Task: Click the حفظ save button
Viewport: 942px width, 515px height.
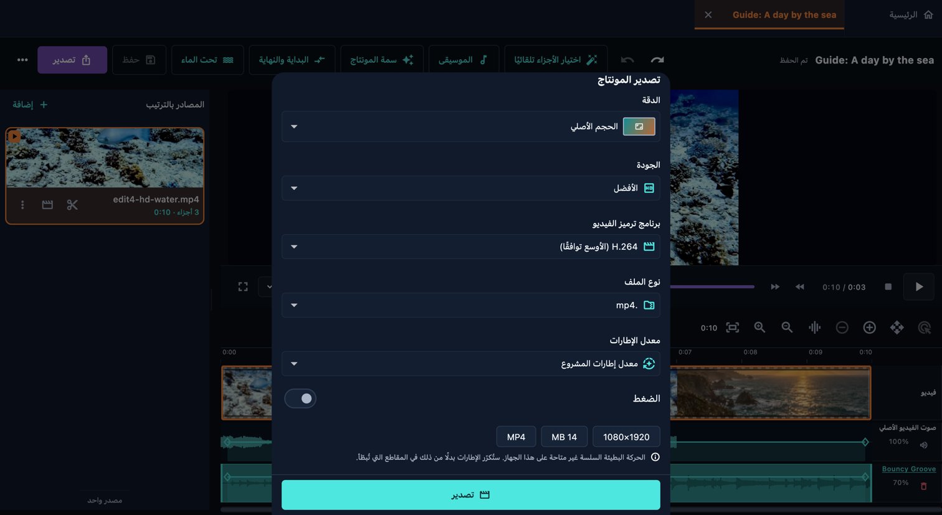Action: pyautogui.click(x=139, y=60)
